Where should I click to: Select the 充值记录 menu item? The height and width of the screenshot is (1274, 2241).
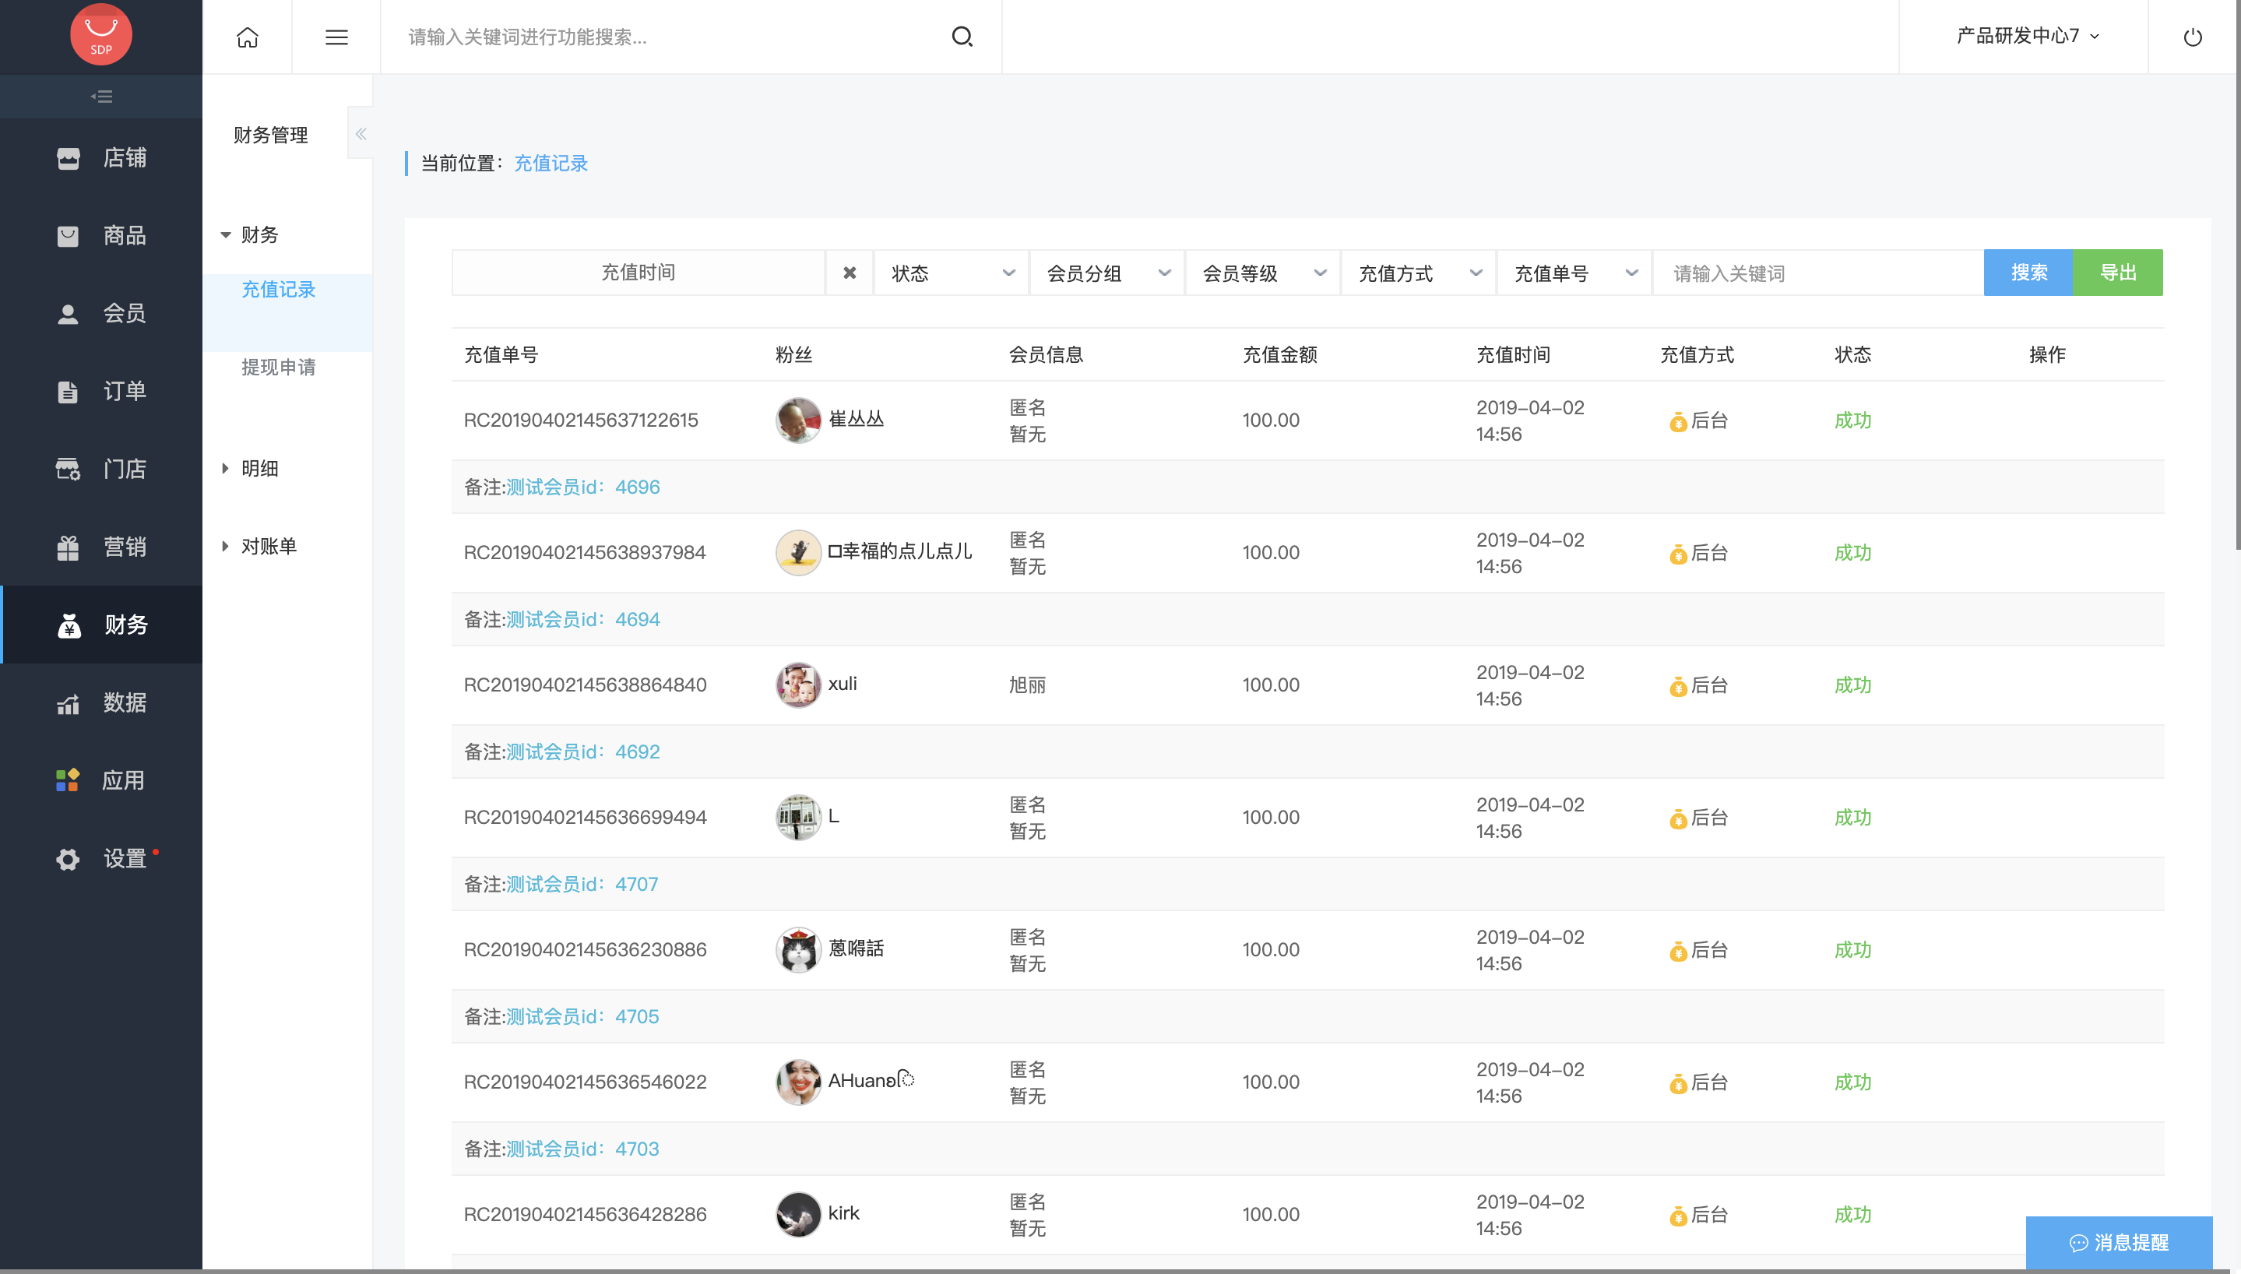pyautogui.click(x=278, y=290)
